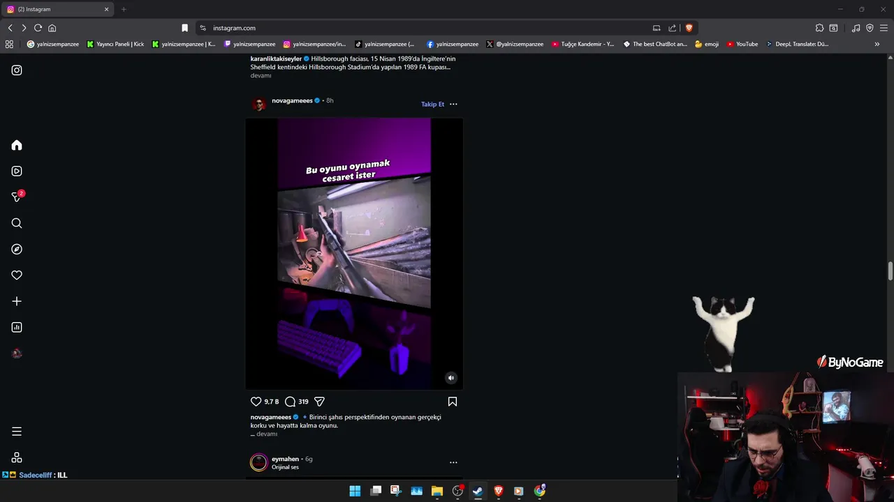Open novagameees profile picture
This screenshot has width=894, height=502.
(259, 104)
